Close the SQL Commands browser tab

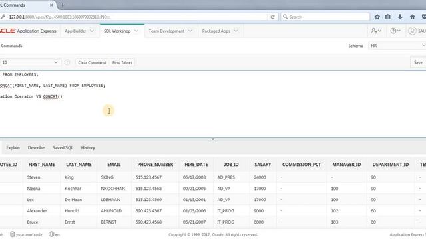pos(51,5)
